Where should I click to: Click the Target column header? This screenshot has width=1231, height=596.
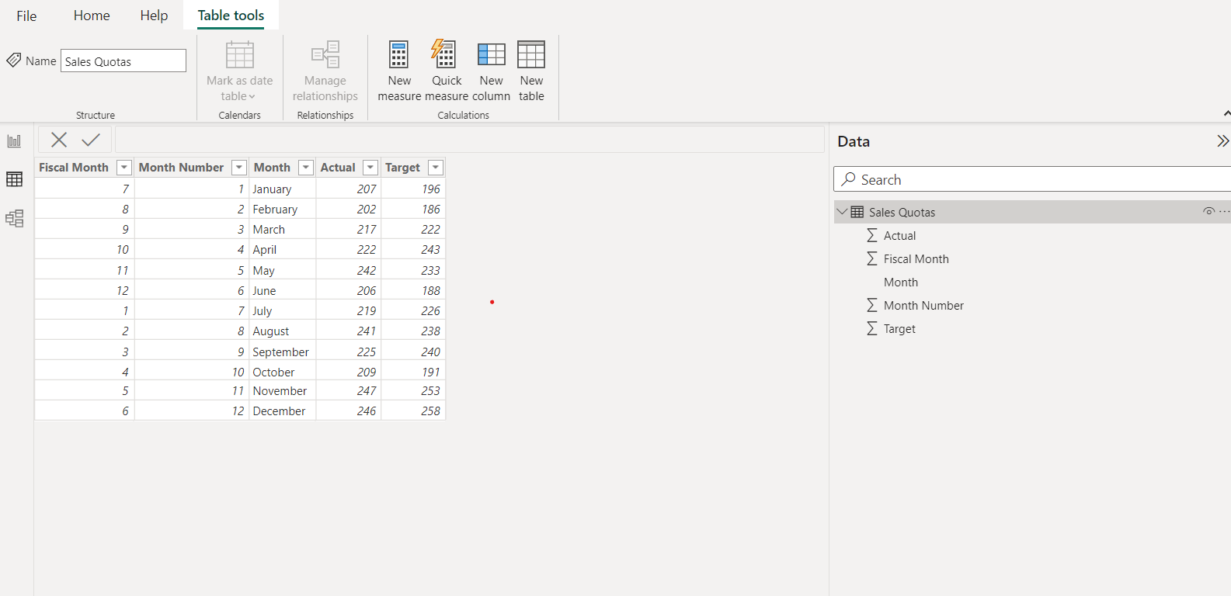(x=402, y=168)
